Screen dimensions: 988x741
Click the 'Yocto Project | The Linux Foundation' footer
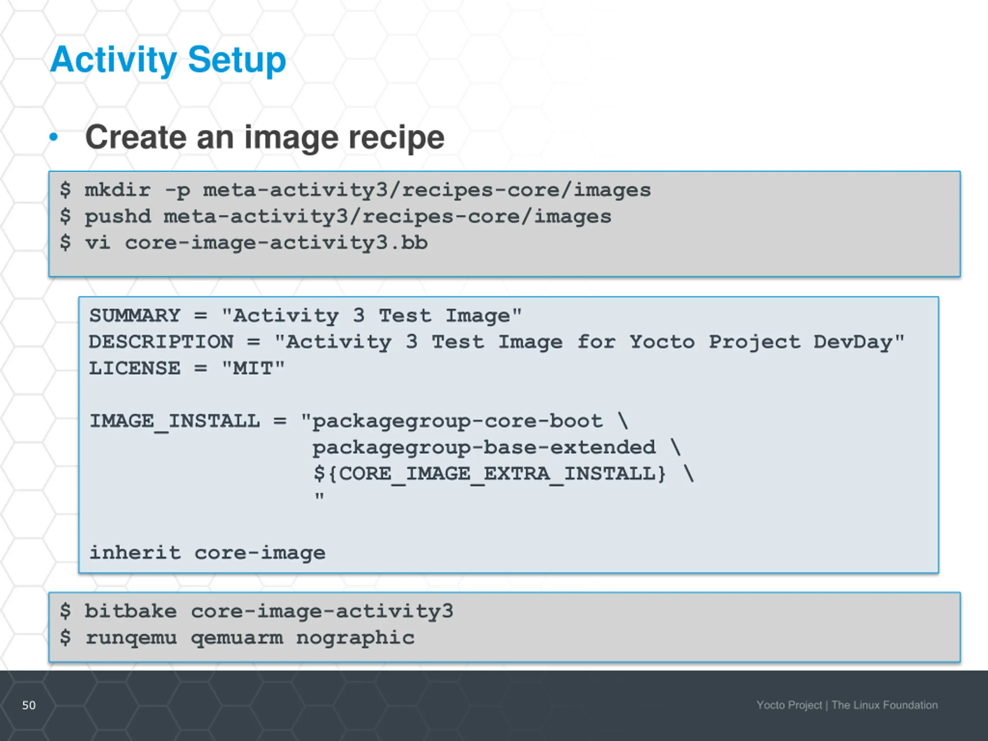click(847, 705)
